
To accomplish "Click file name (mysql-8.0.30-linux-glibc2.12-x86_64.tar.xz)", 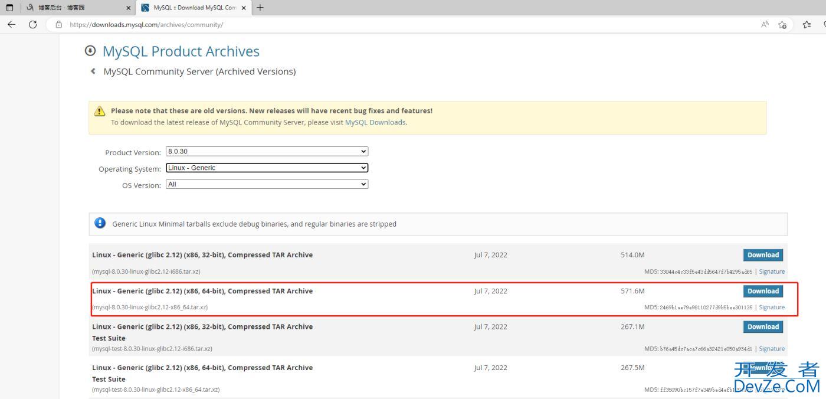I will click(150, 307).
